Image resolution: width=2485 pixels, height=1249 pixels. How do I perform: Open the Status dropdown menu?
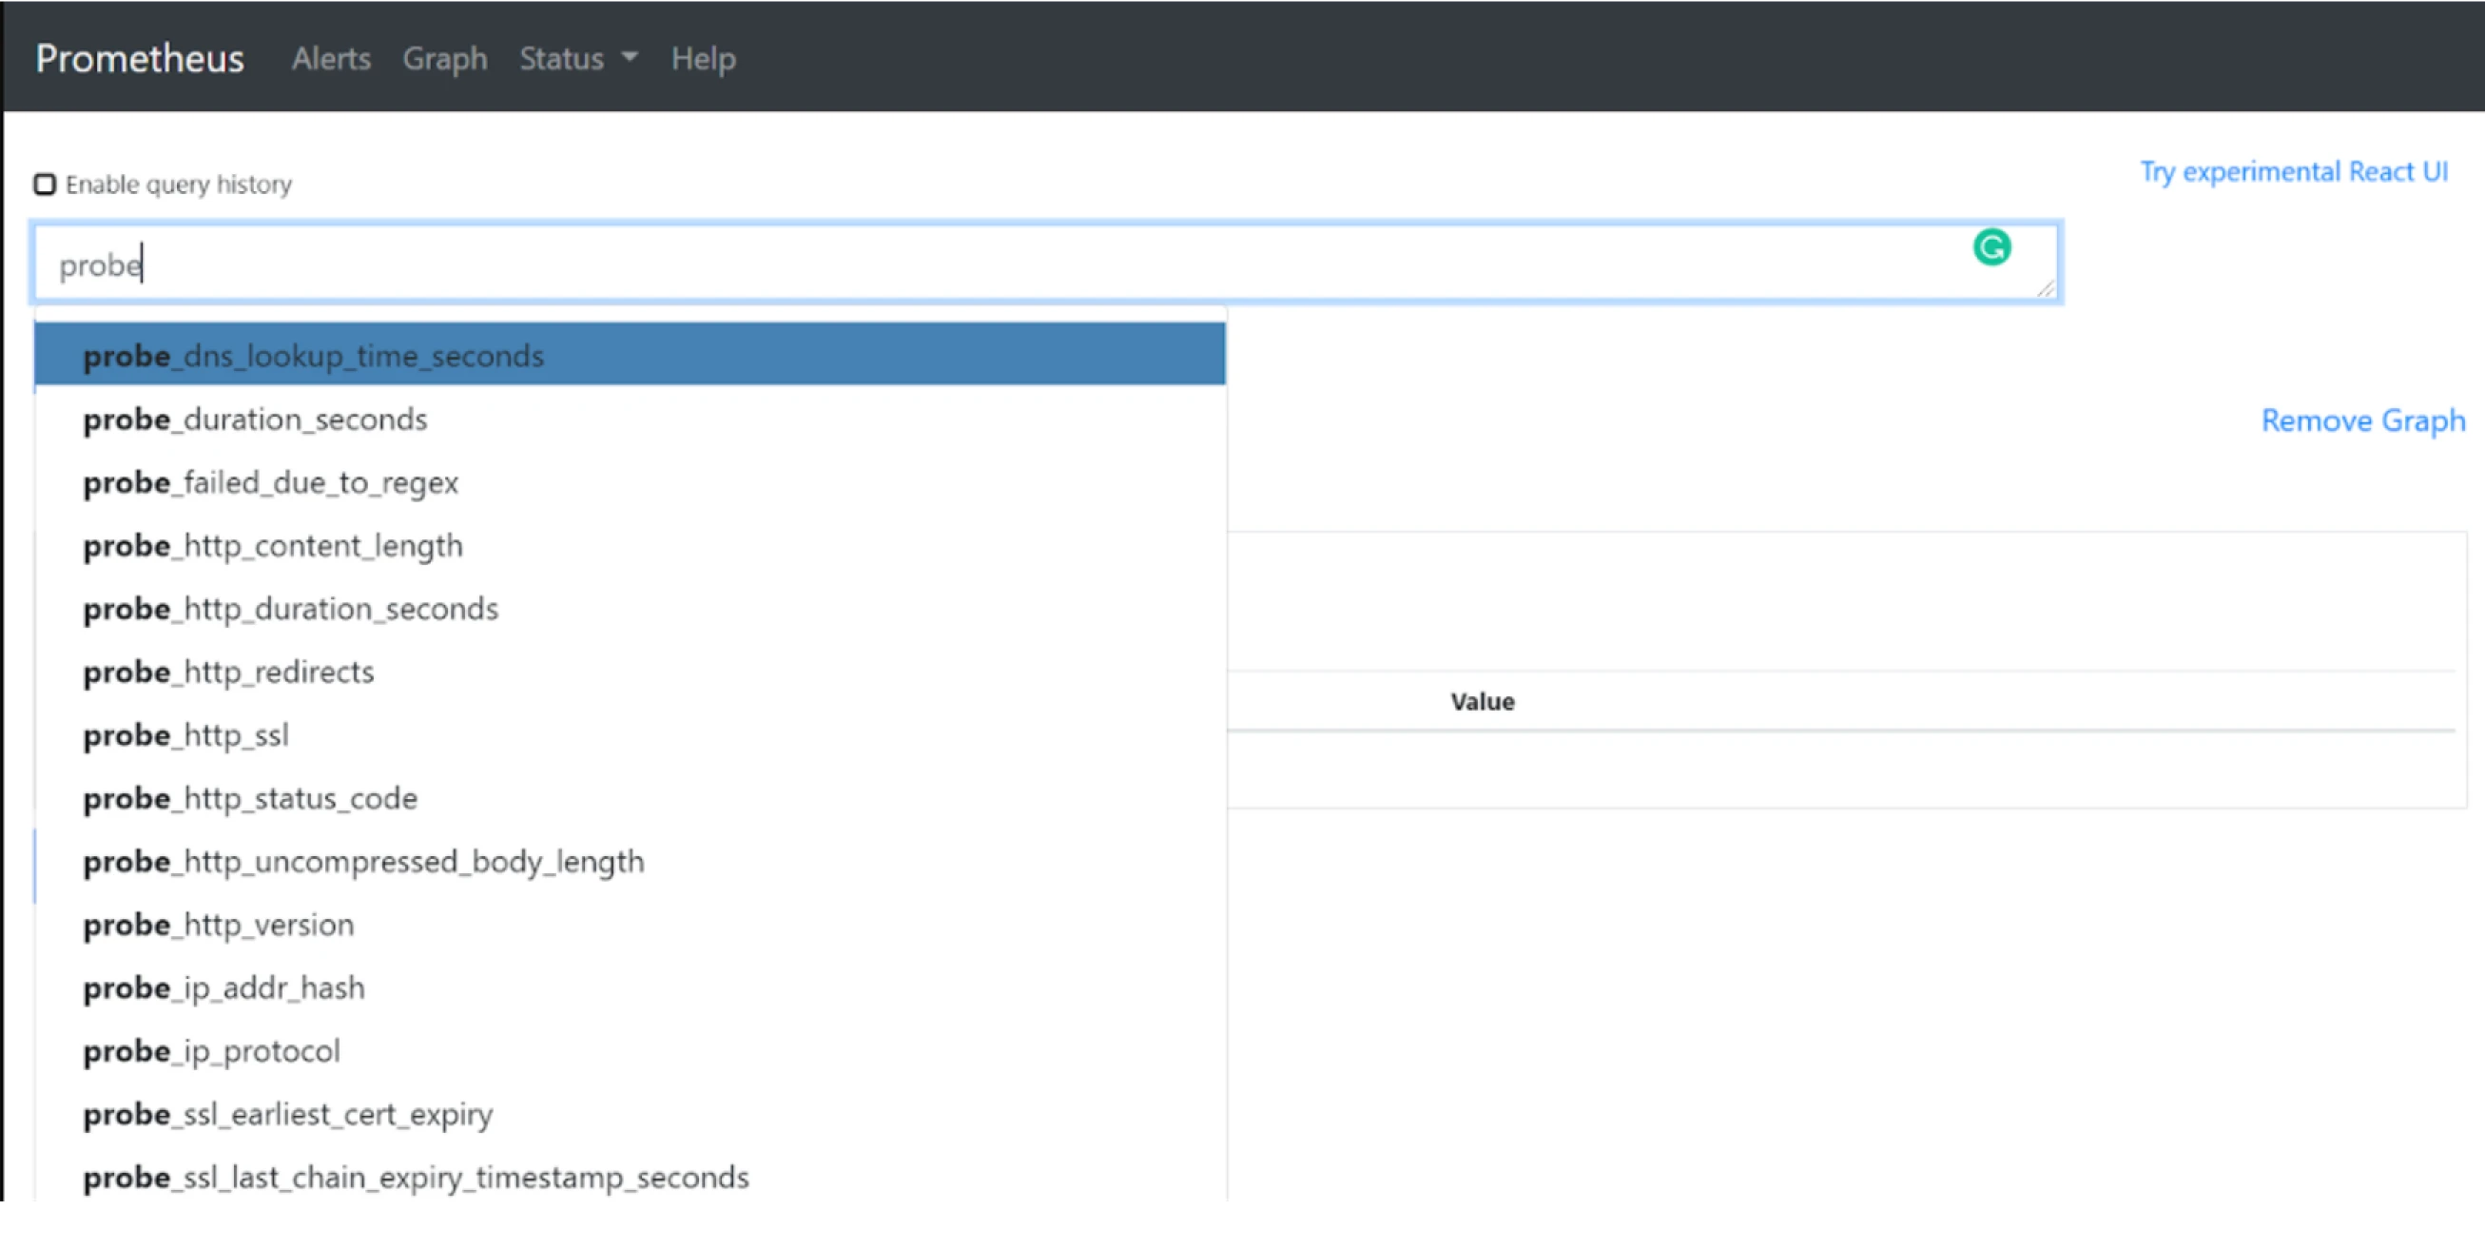tap(578, 59)
